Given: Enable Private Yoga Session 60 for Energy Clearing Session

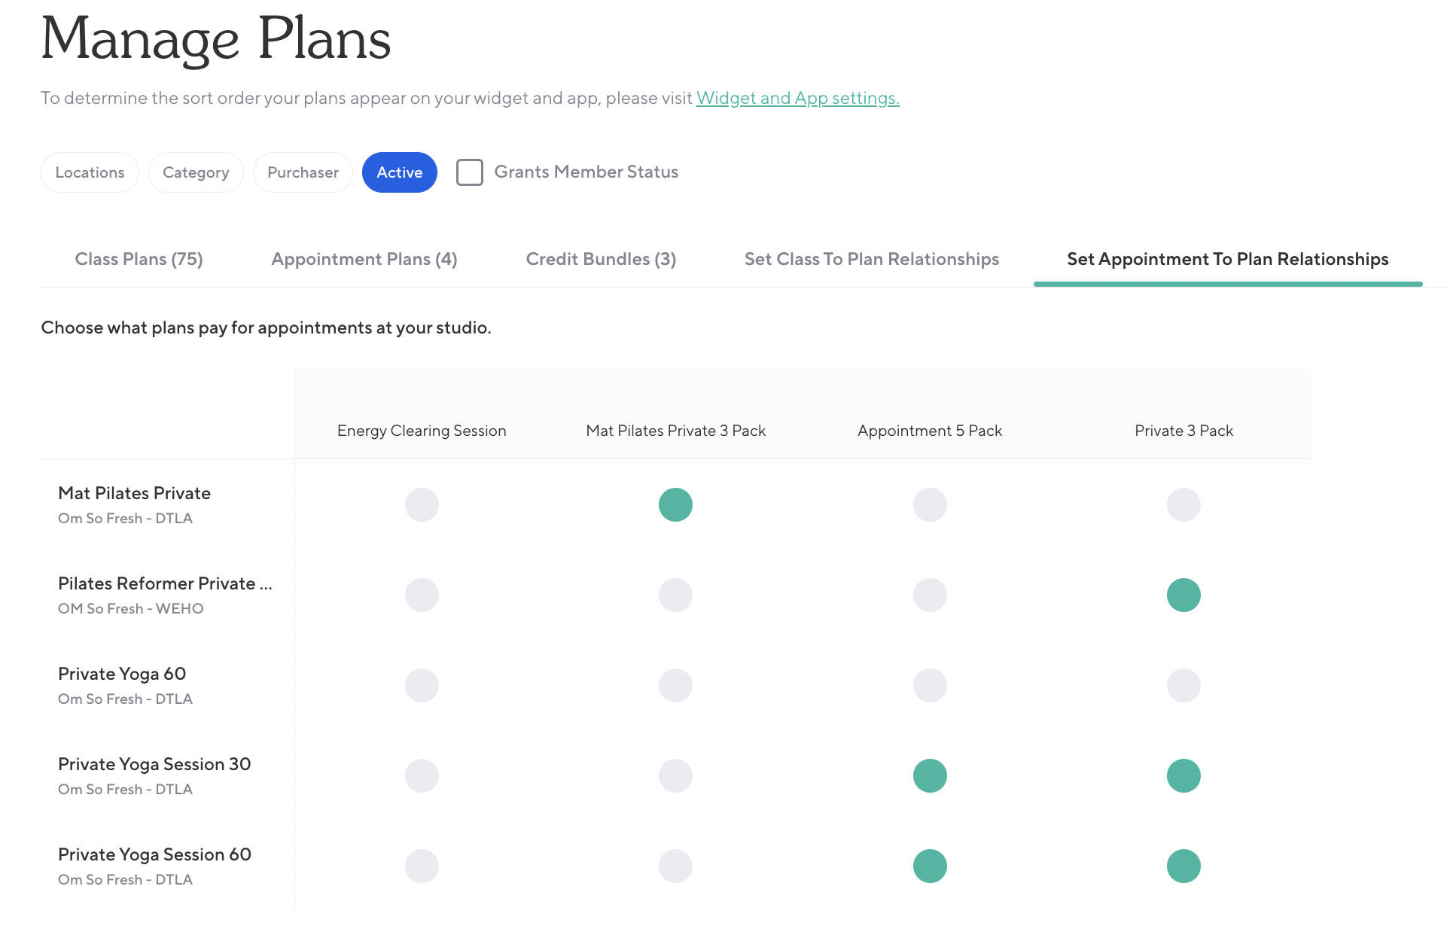Looking at the screenshot, I should (x=422, y=866).
